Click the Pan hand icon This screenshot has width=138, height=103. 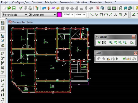tap(132, 43)
